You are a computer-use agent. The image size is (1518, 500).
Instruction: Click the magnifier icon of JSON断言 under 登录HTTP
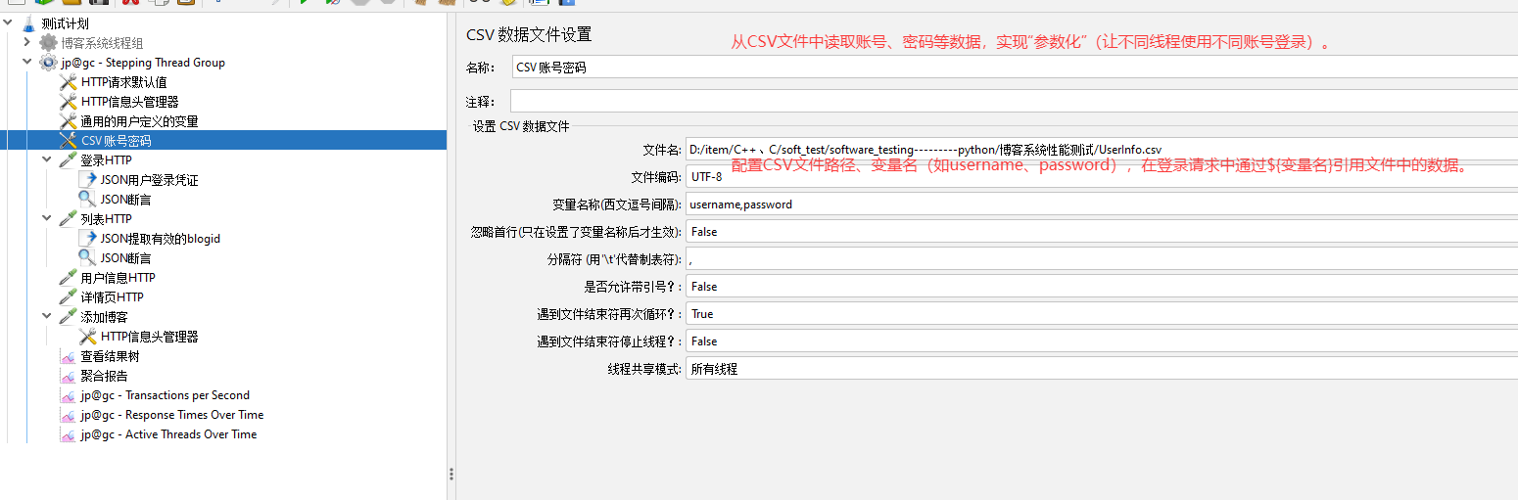88,200
